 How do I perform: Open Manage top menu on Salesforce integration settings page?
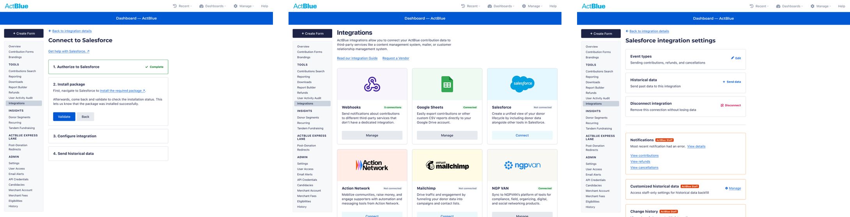click(x=821, y=6)
